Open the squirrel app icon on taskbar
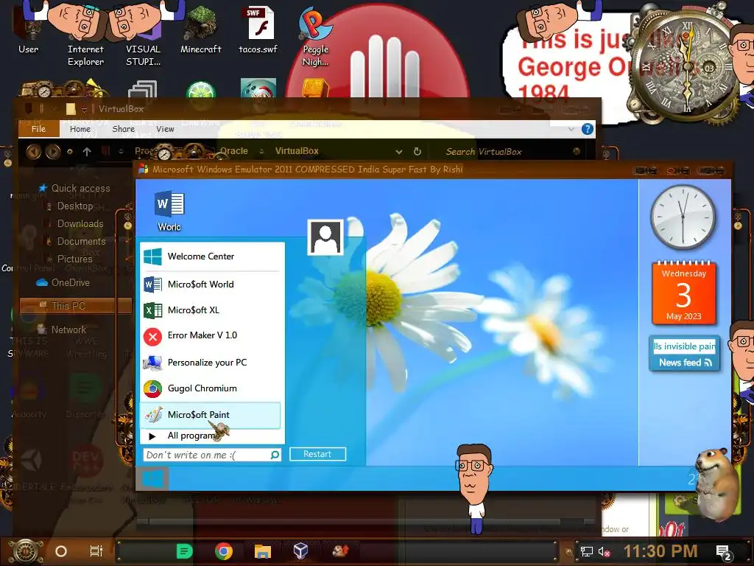The height and width of the screenshot is (566, 754). 340,551
